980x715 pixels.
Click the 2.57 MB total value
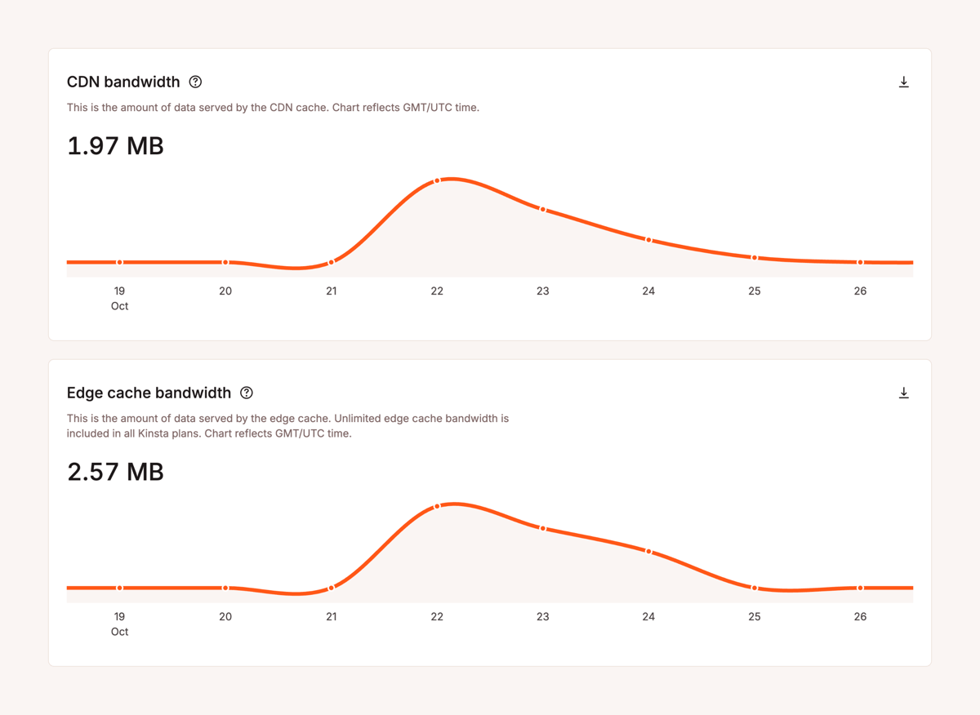point(115,472)
